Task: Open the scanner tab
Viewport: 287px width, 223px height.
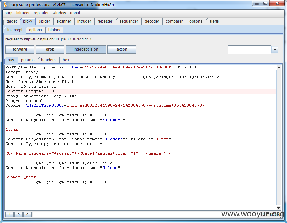Action: pyautogui.click(x=64, y=21)
